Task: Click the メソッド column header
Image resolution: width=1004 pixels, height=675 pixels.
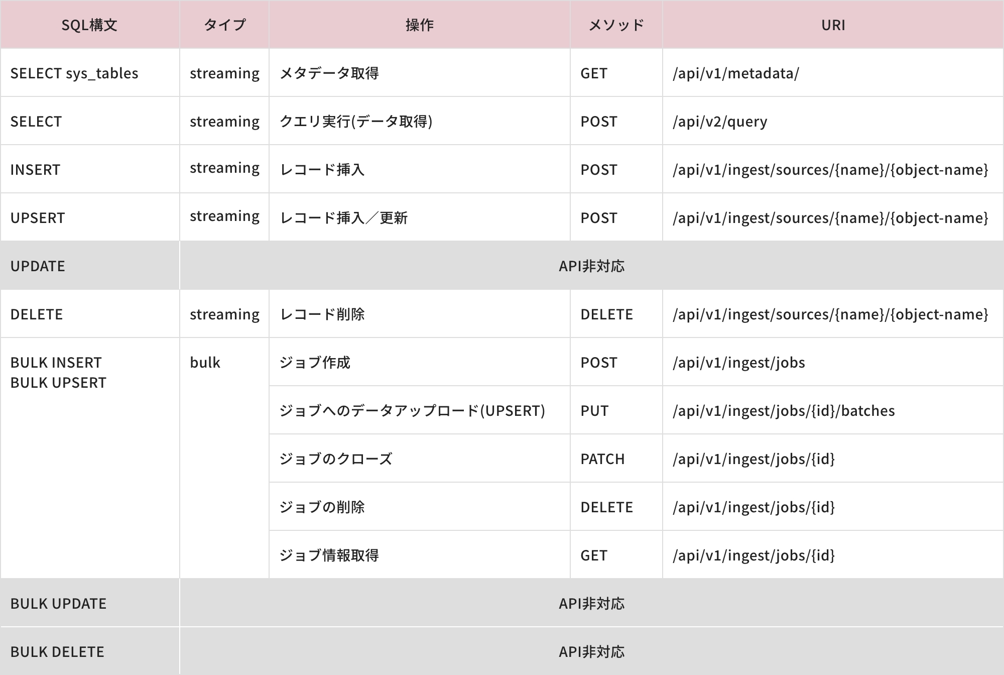Action: point(616,25)
